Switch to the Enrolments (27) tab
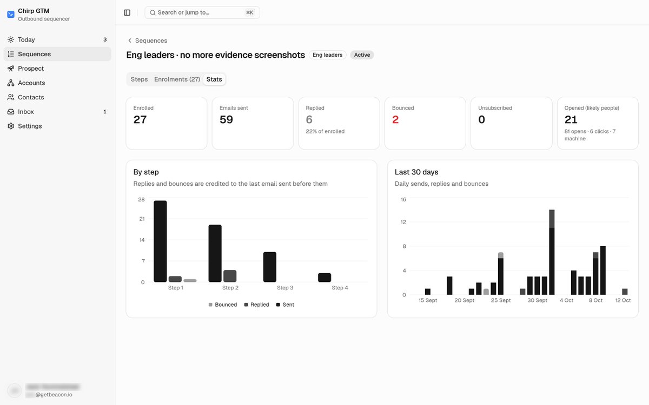The image size is (649, 405). 177,79
